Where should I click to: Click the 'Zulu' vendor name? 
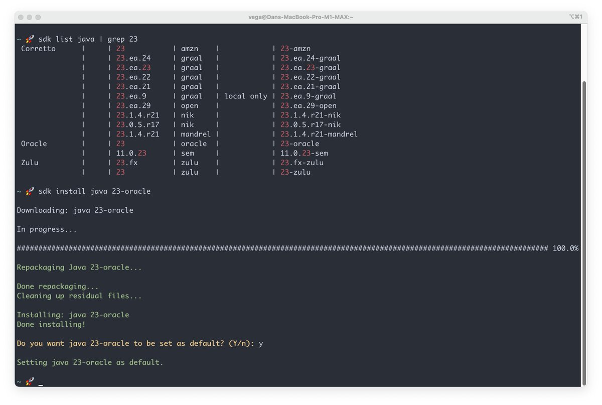click(x=30, y=163)
